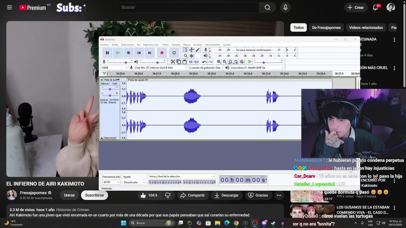Image resolution: width=406 pixels, height=228 pixels.
Task: Close the audio track with X
Action: click(x=102, y=80)
